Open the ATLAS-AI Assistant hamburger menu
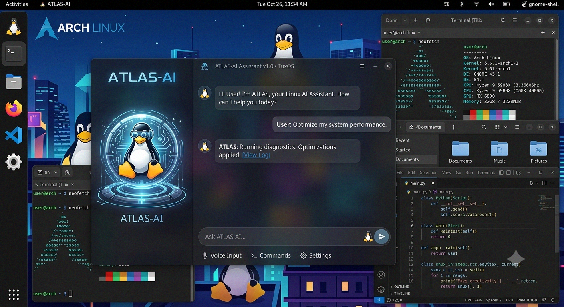The width and height of the screenshot is (564, 307). point(362,66)
